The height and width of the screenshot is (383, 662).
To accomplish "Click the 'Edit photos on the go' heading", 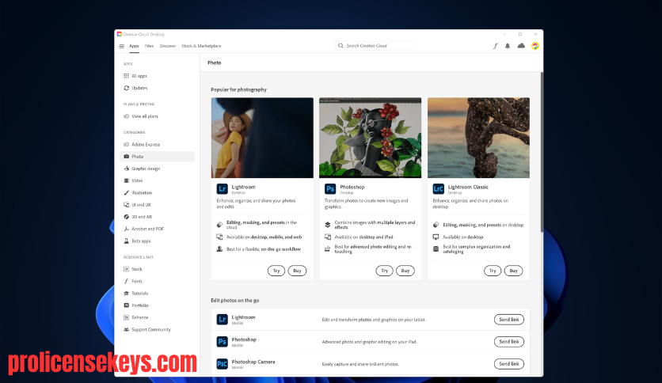I will 234,301.
